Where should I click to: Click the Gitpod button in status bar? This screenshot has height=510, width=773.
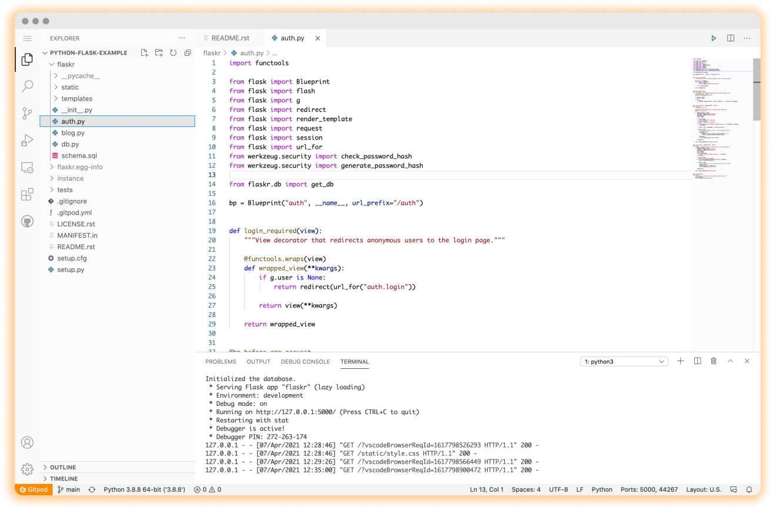point(34,489)
